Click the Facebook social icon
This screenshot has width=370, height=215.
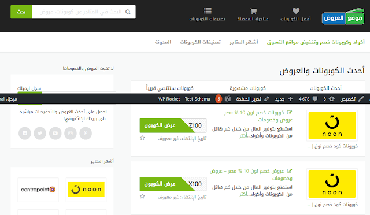click(25, 133)
